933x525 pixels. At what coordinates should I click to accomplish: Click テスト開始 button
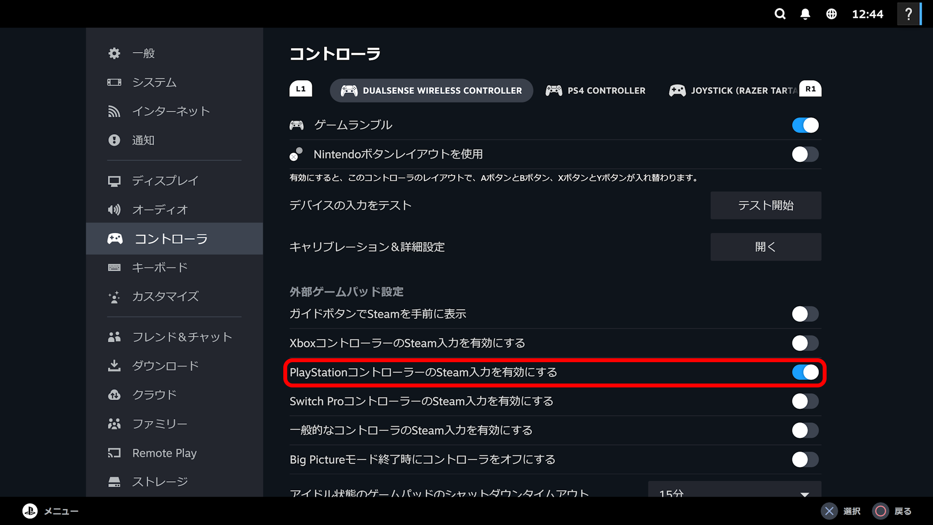coord(766,206)
